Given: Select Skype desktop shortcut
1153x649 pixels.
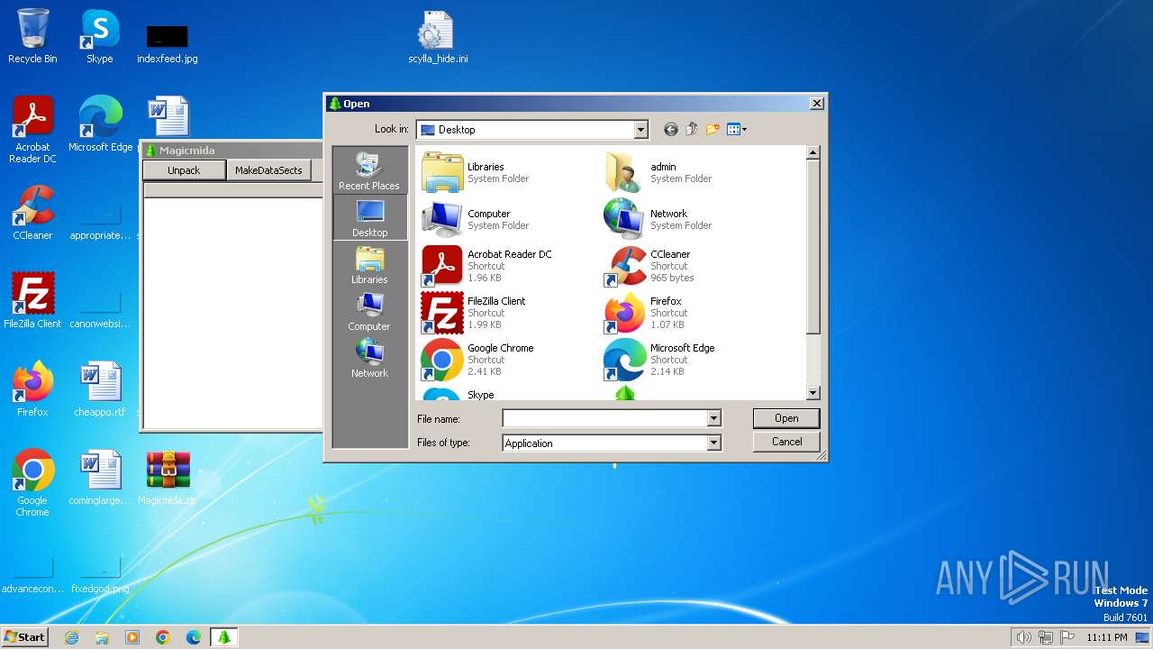Looking at the screenshot, I should [x=100, y=36].
